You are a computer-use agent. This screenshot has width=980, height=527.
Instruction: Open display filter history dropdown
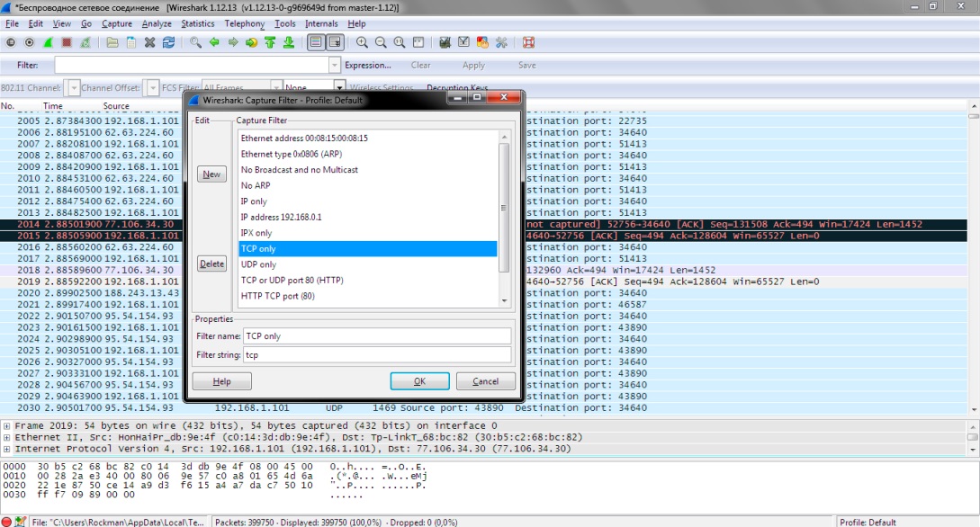click(x=335, y=65)
